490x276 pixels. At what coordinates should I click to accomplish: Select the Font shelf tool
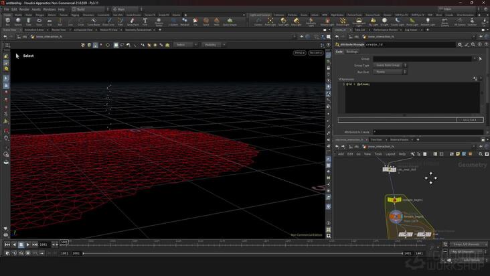145,21
